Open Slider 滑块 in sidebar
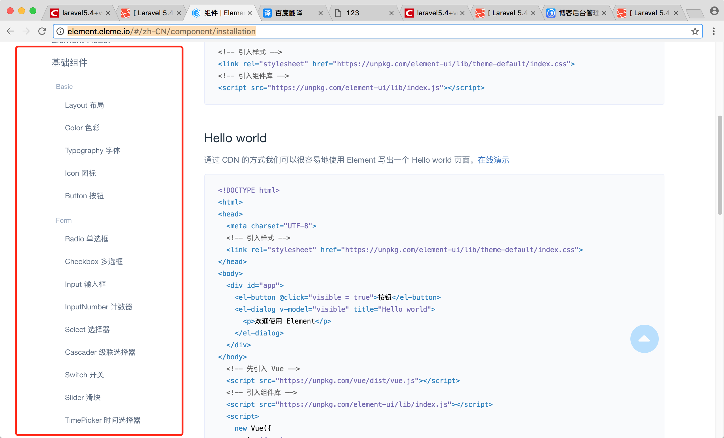Image resolution: width=724 pixels, height=438 pixels. (x=83, y=397)
